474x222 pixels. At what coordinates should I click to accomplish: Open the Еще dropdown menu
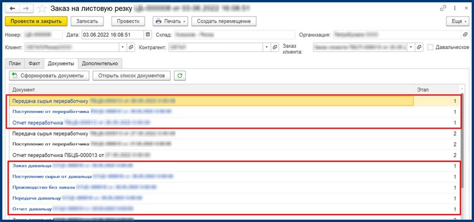pos(458,21)
